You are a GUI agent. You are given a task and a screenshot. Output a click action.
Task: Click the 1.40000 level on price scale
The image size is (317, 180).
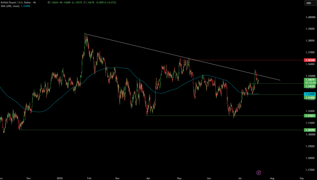tap(310, 17)
